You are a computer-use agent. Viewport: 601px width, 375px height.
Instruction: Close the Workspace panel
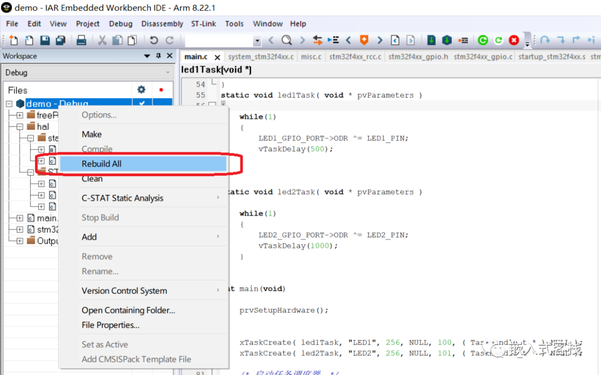(169, 56)
